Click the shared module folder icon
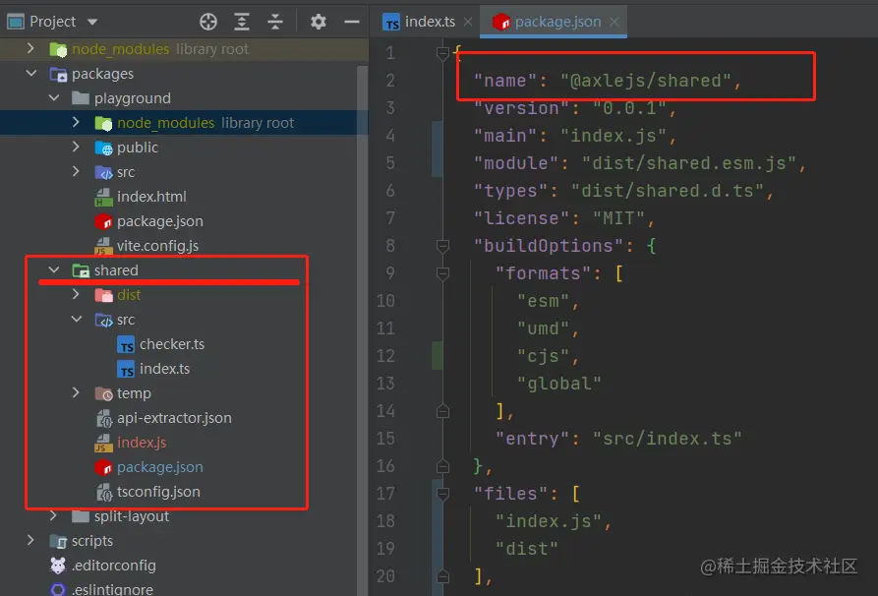The image size is (878, 596). coord(82,270)
